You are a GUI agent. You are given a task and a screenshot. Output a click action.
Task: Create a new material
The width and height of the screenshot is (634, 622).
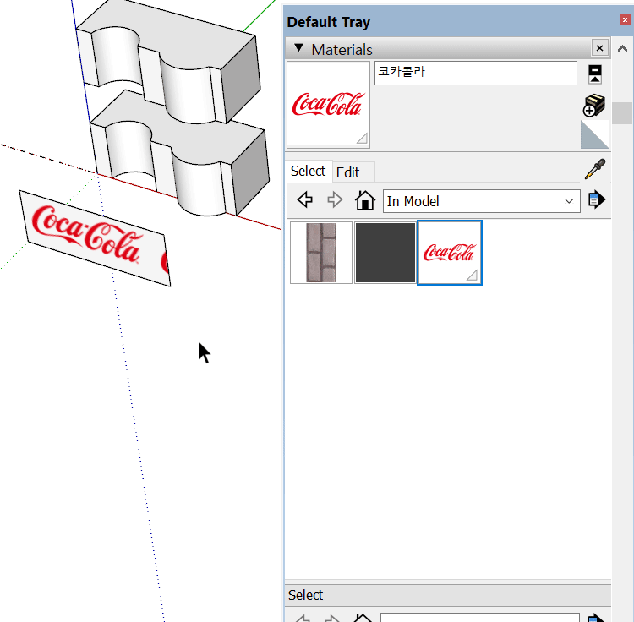pyautogui.click(x=594, y=105)
